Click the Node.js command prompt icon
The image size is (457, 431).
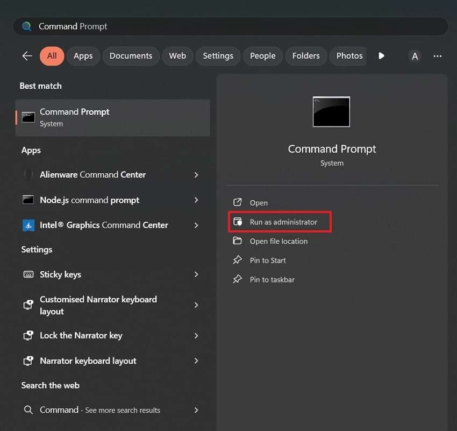pyautogui.click(x=28, y=200)
